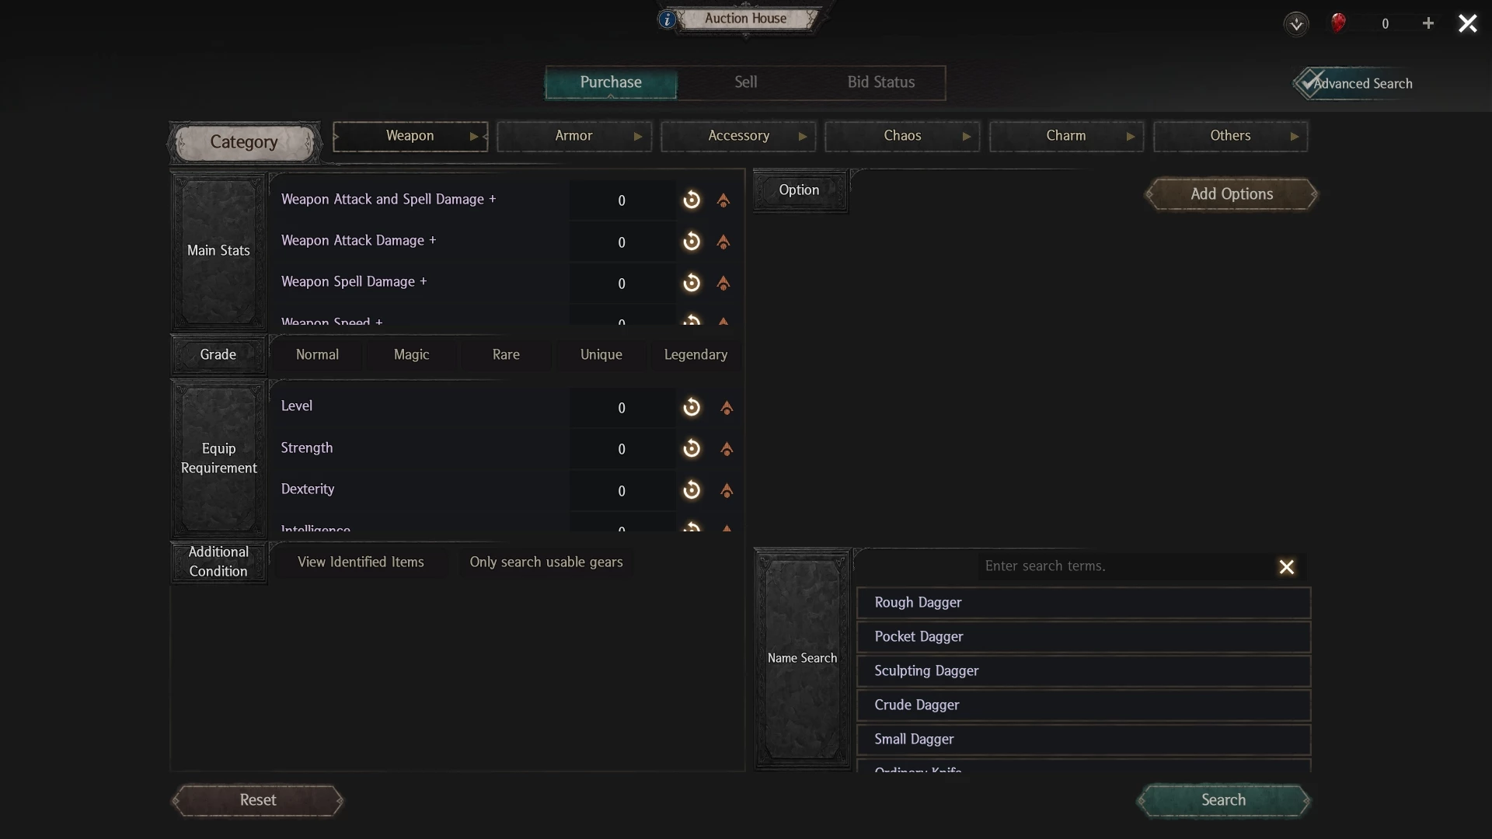Reset the Level requirement value
Screen dimensions: 1492x839
(692, 407)
